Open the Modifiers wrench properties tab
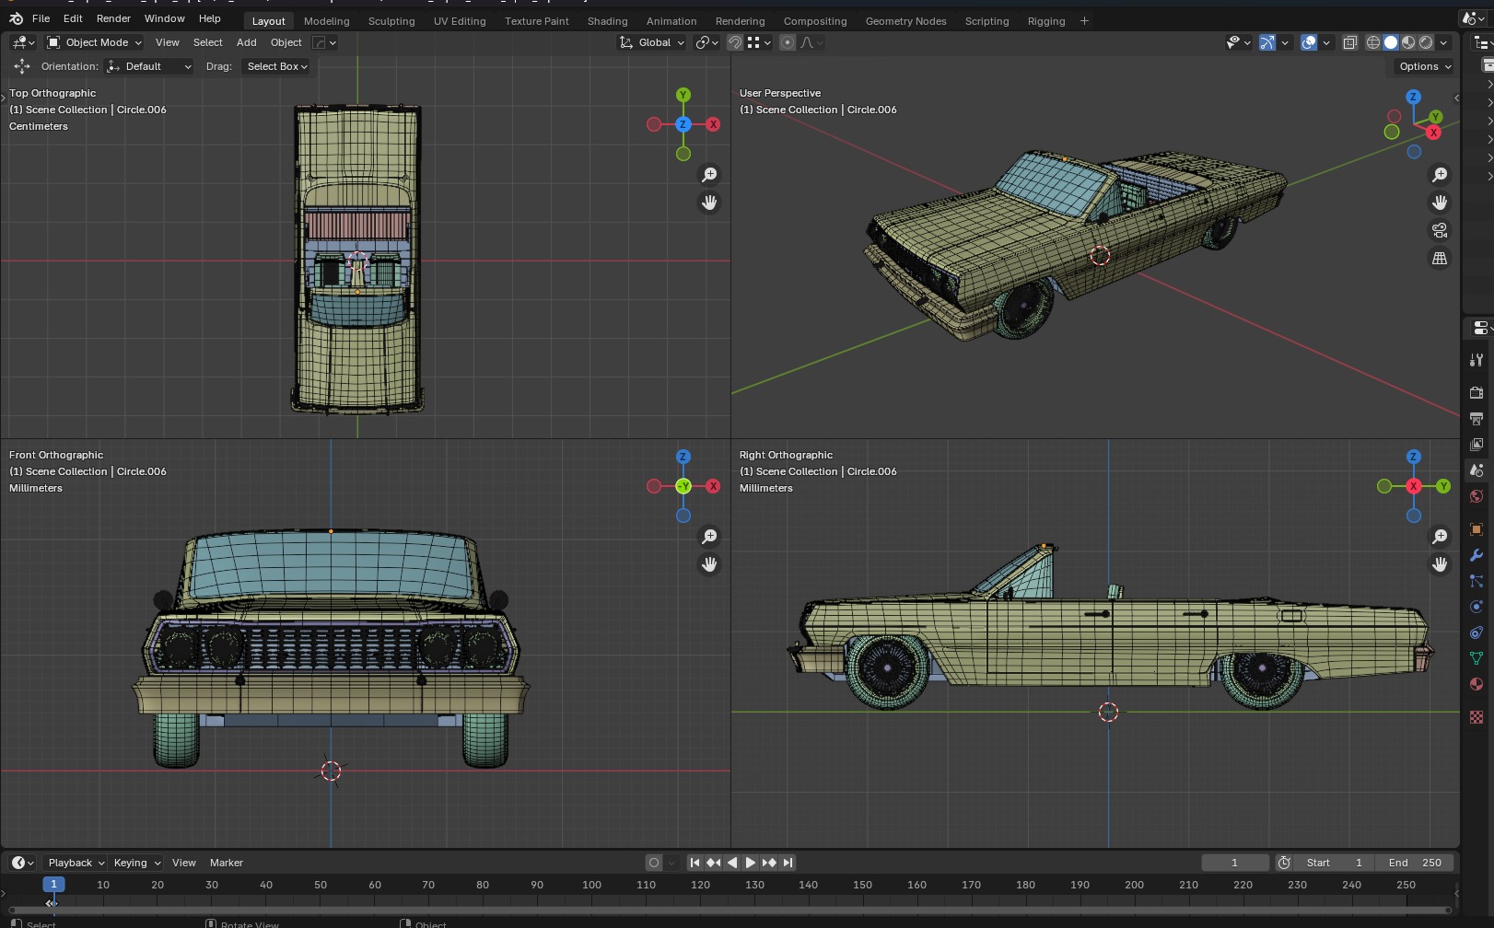Viewport: 1494px width, 928px height. coord(1476,555)
